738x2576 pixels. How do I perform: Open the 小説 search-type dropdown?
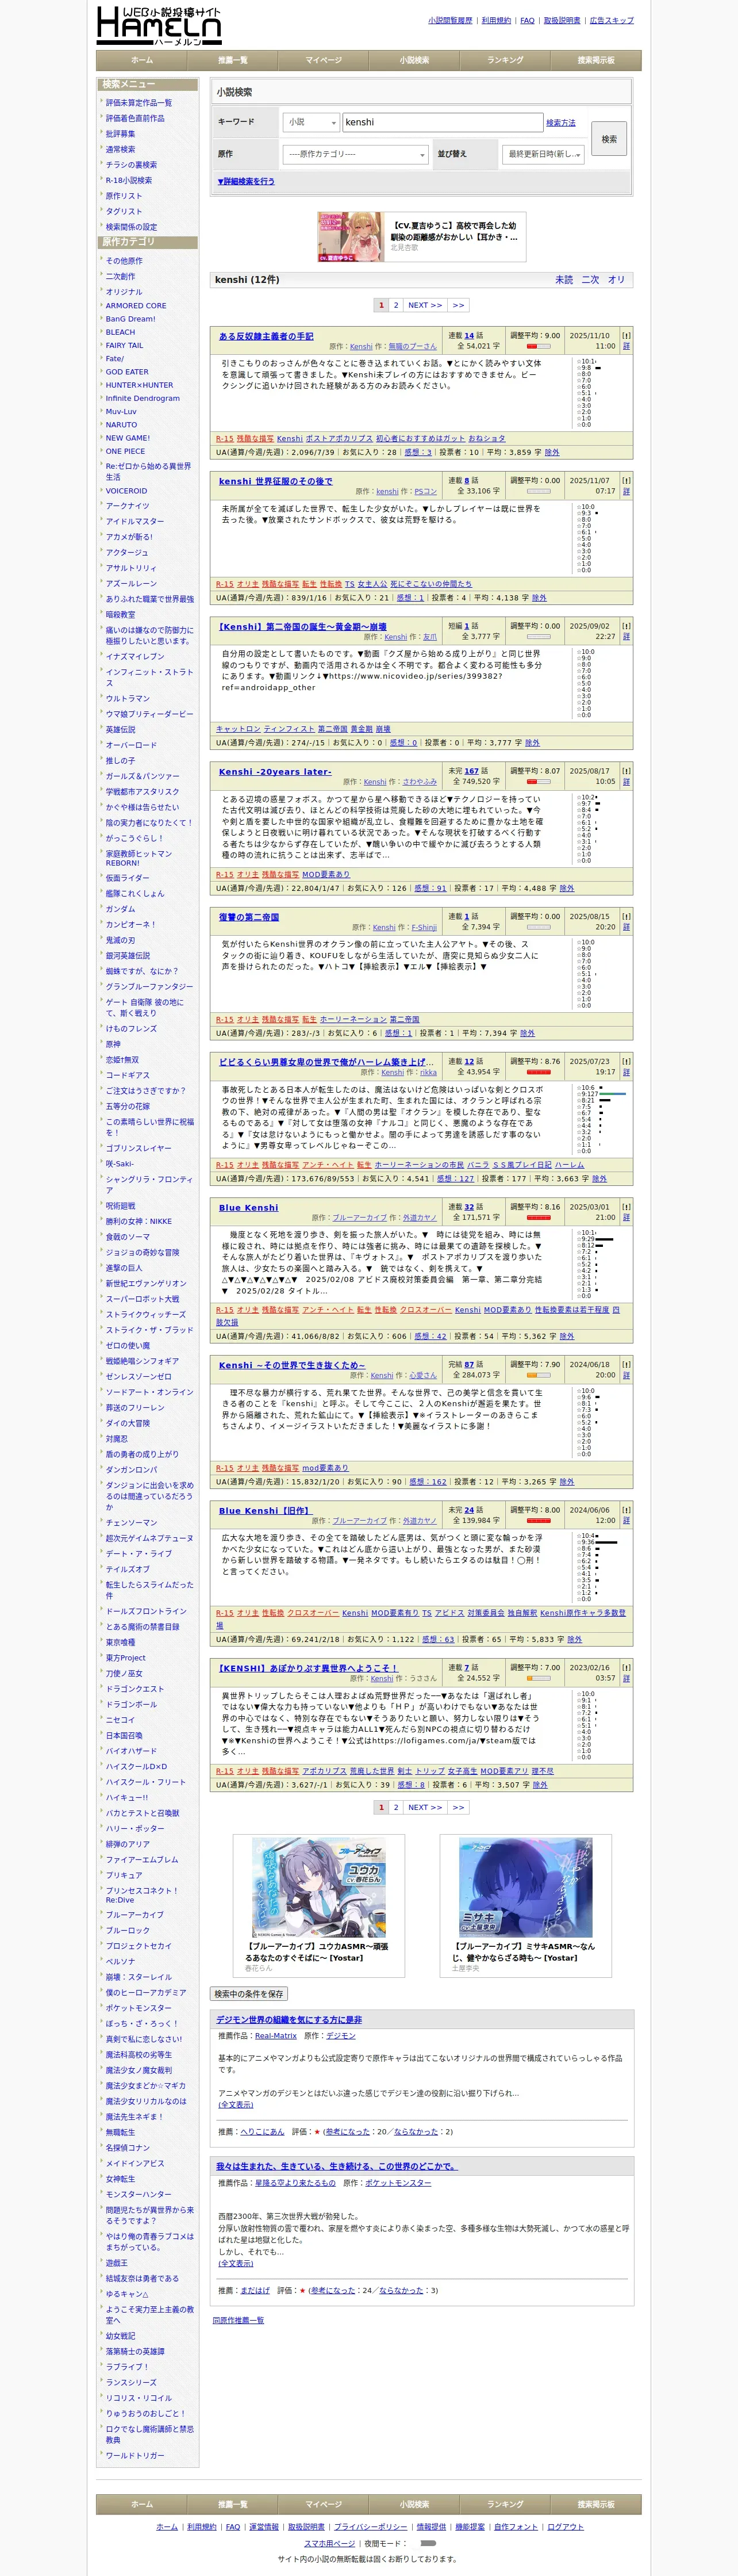click(x=311, y=122)
